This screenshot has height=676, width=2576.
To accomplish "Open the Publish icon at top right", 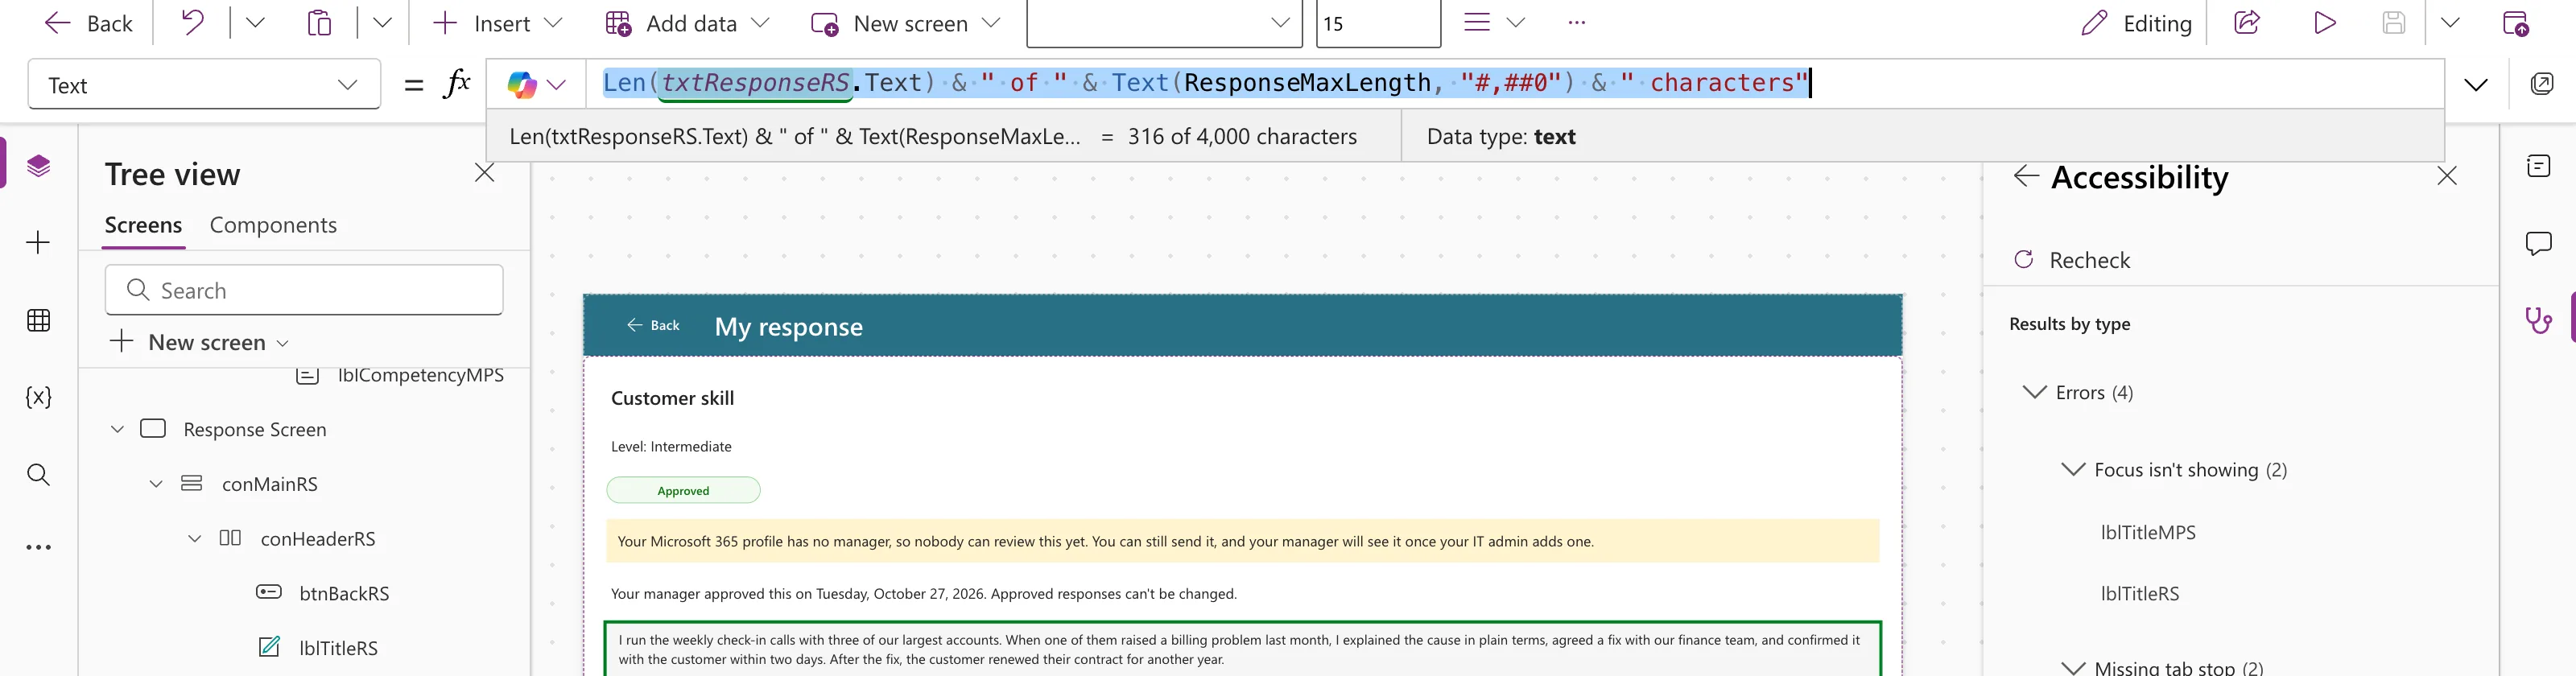I will coord(2516,23).
